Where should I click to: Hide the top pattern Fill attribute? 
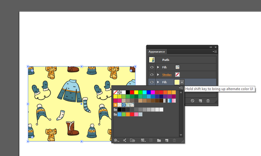pos(152,67)
